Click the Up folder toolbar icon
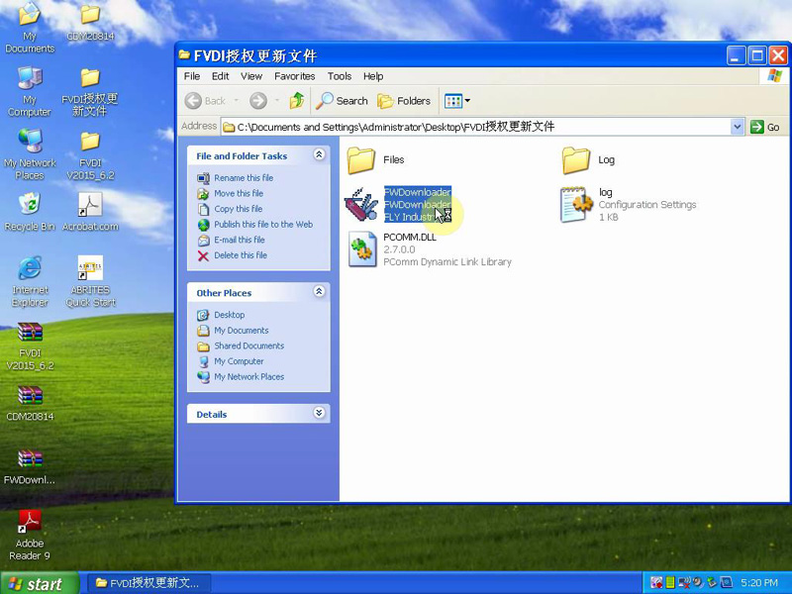 click(297, 101)
